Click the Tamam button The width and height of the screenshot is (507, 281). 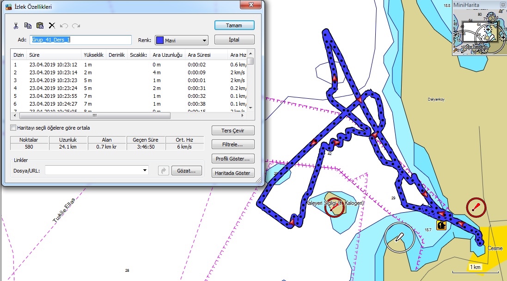click(234, 25)
